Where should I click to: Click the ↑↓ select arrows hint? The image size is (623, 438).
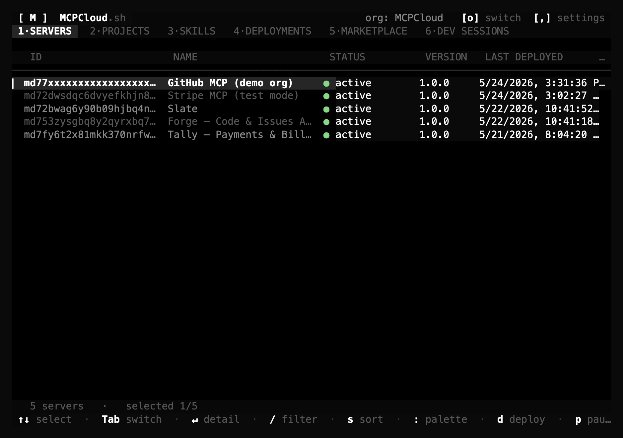coord(45,419)
